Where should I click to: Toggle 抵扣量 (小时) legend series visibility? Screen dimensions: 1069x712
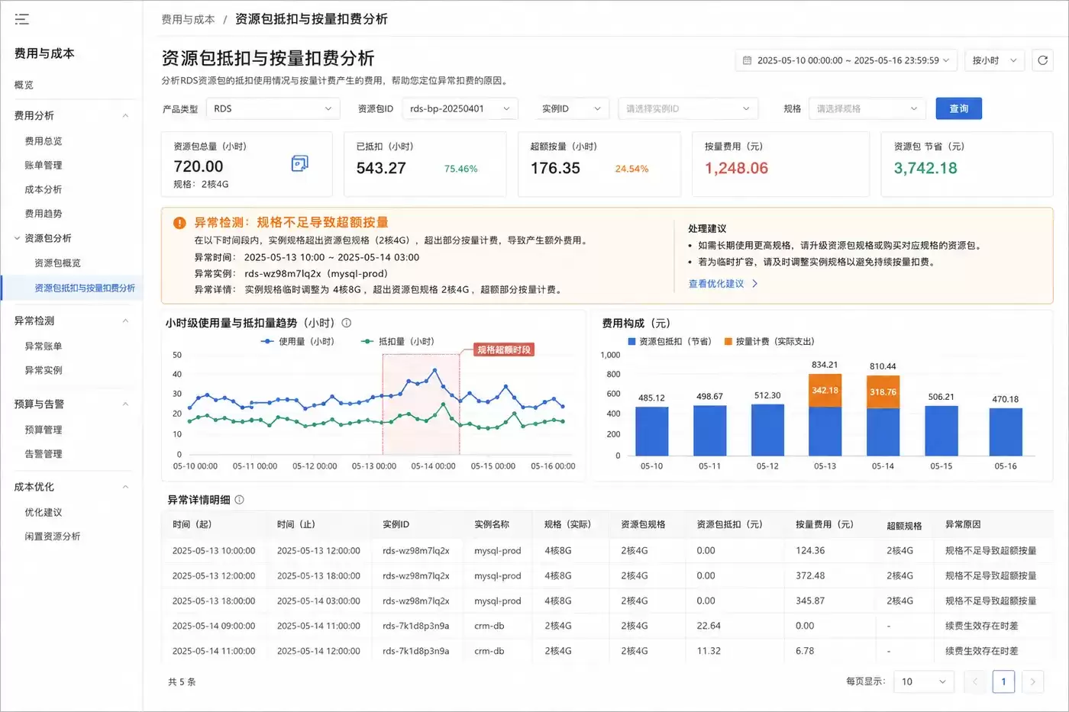pos(397,341)
